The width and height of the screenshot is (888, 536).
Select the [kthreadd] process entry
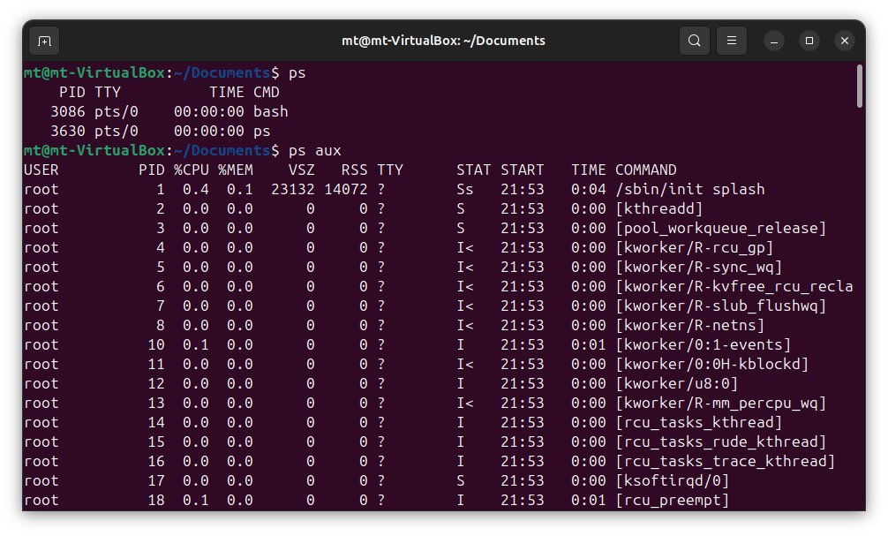pyautogui.click(x=658, y=208)
